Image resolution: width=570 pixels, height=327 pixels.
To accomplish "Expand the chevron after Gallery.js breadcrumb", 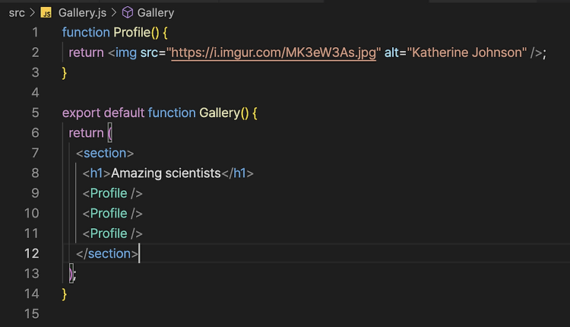I will click(114, 13).
